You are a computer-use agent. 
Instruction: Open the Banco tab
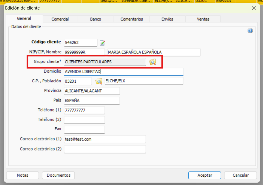pyautogui.click(x=96, y=19)
